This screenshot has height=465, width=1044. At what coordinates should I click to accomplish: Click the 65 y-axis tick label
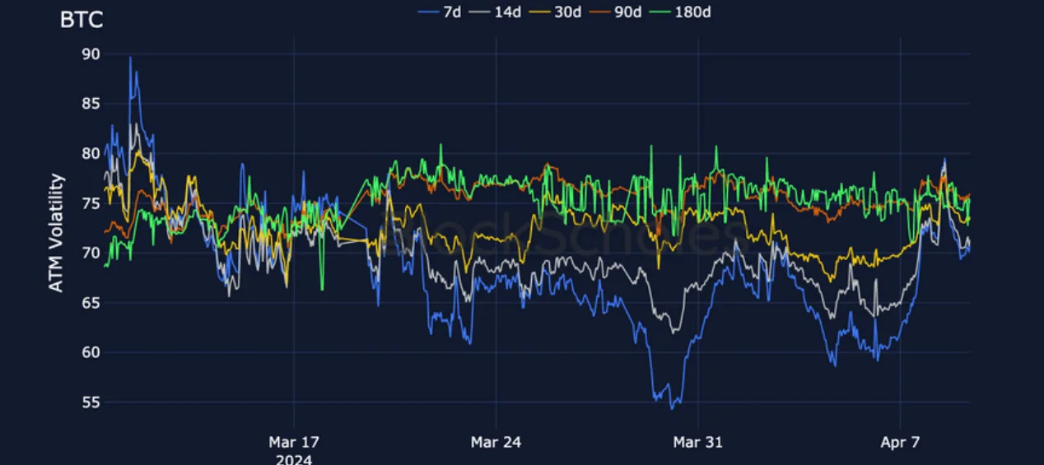[91, 303]
